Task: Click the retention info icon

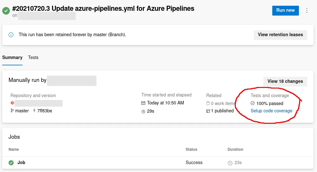Action: pos(11,35)
